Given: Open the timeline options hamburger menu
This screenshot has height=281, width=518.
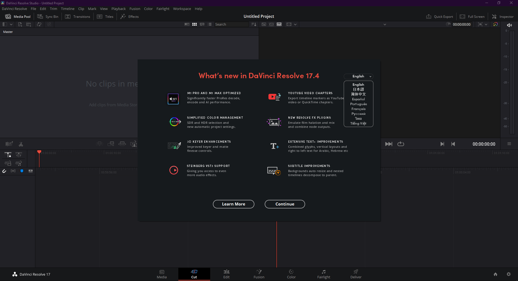Looking at the screenshot, I should 509,144.
